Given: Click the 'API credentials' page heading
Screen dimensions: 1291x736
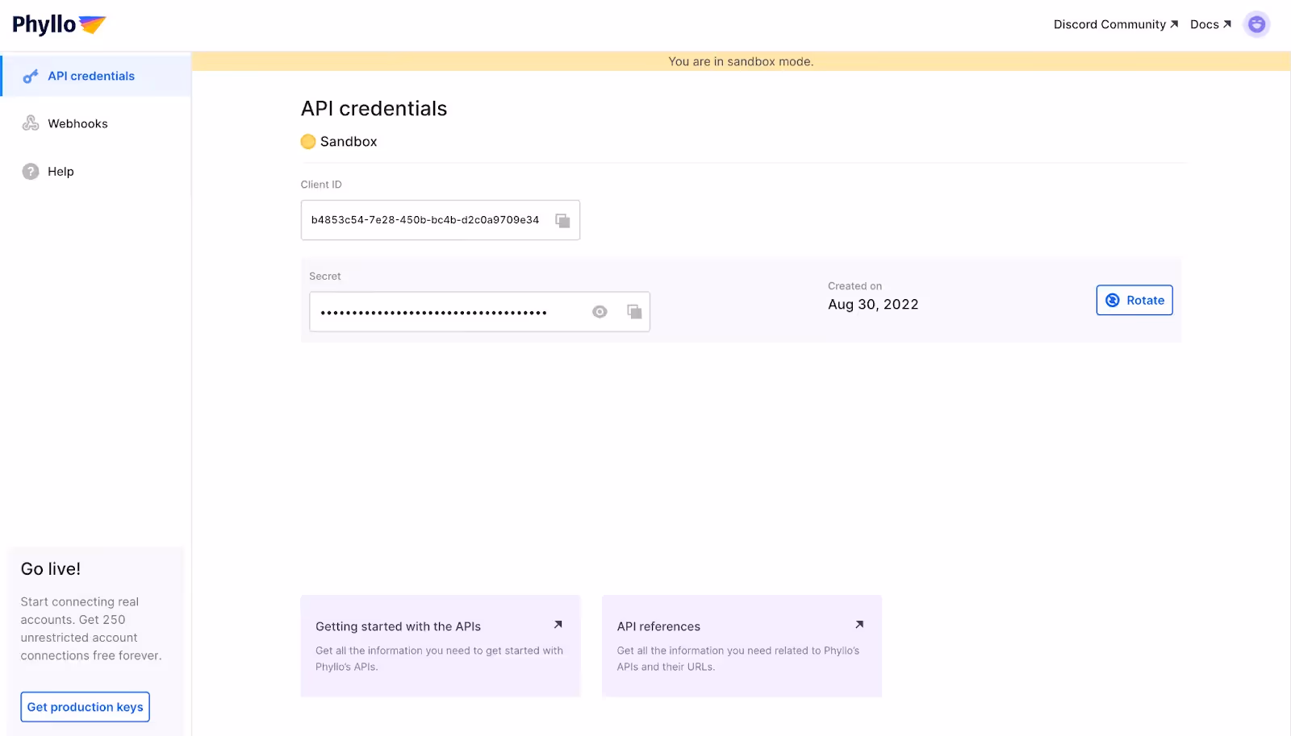Looking at the screenshot, I should (374, 109).
